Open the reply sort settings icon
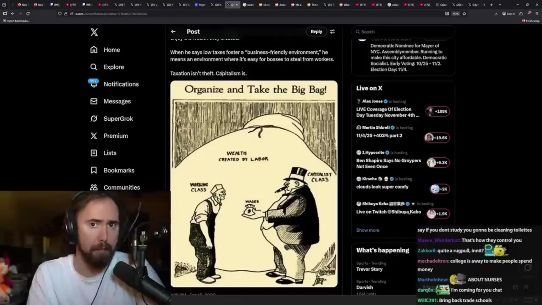 [332, 31]
